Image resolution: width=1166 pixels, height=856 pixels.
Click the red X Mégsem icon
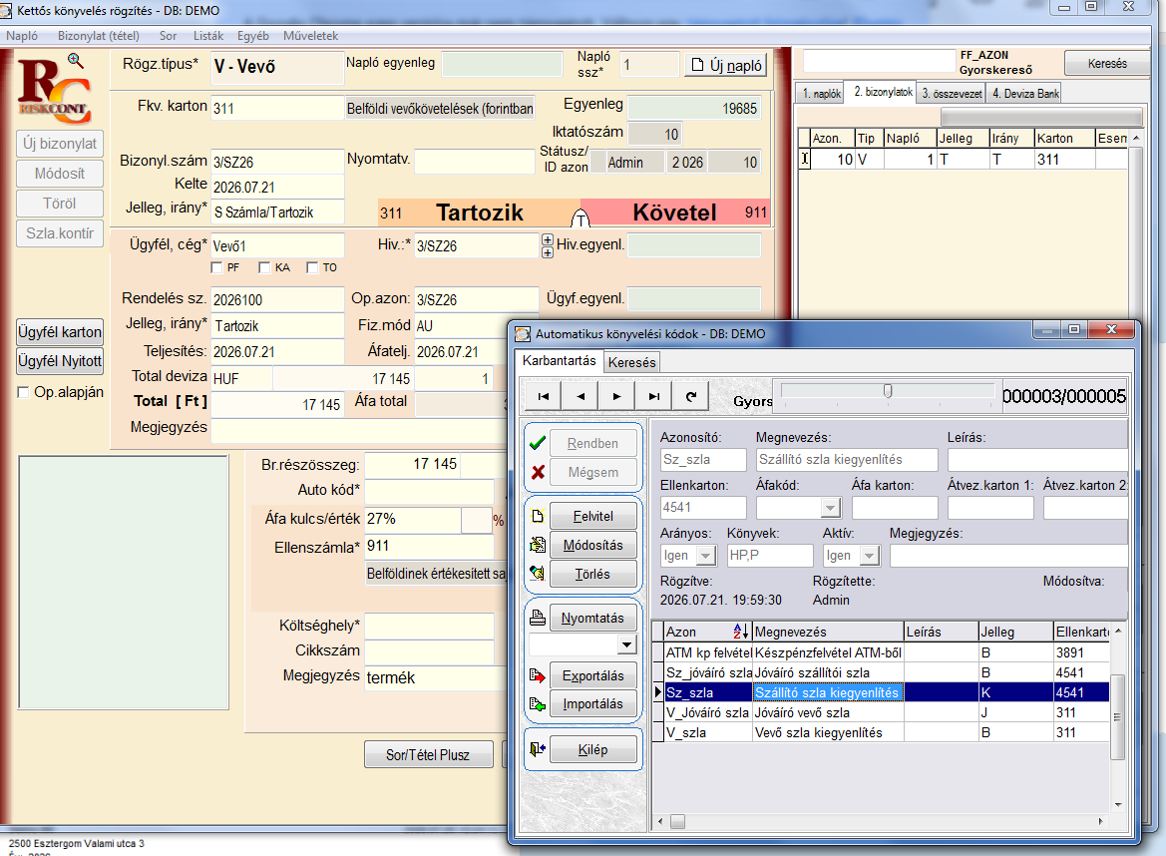(538, 472)
